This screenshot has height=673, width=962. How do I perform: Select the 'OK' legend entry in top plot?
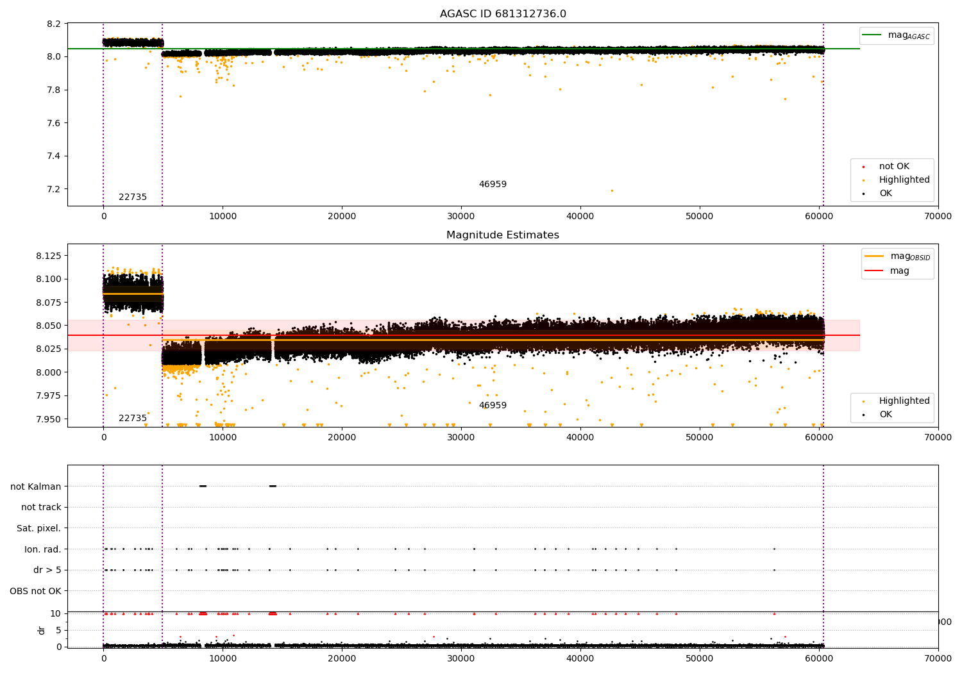point(877,194)
